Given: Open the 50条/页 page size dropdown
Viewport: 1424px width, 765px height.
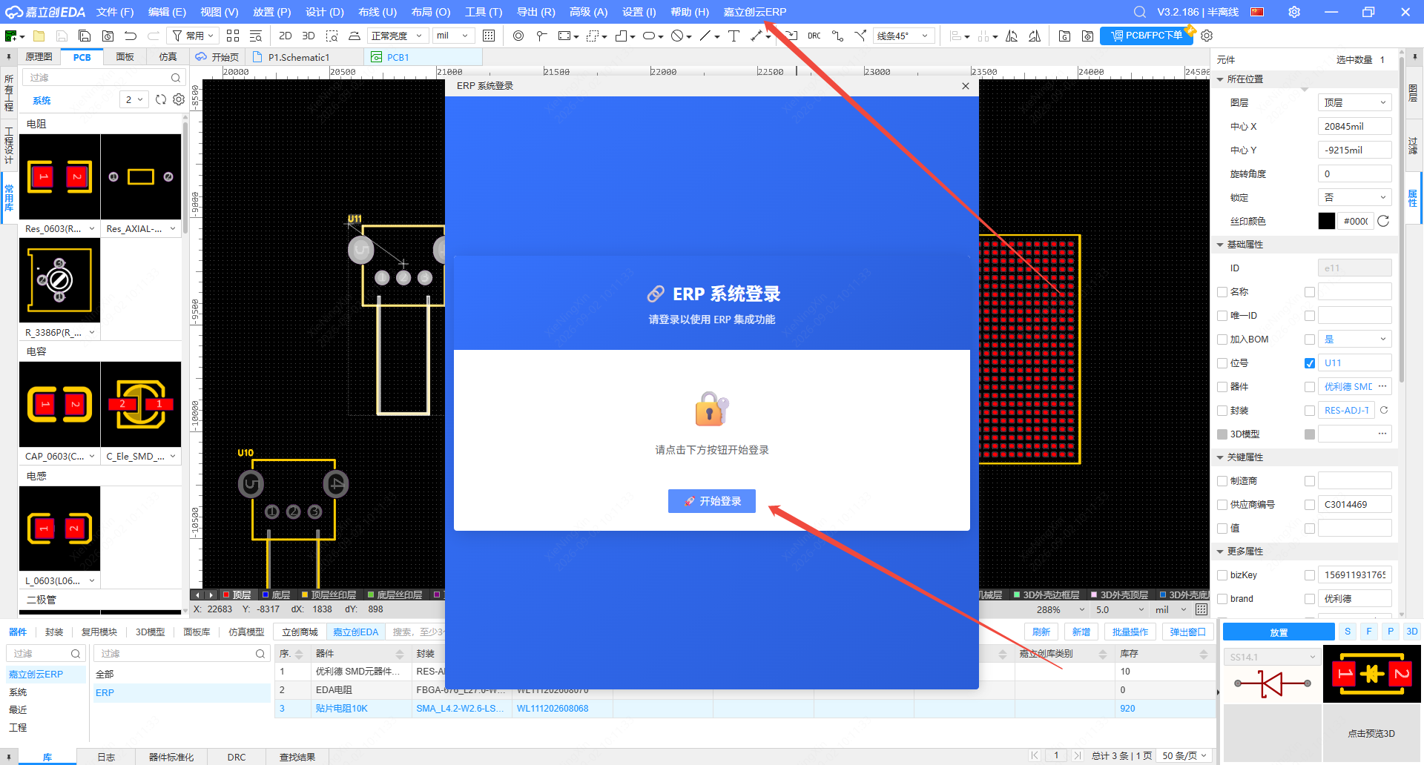Looking at the screenshot, I should coord(1184,755).
